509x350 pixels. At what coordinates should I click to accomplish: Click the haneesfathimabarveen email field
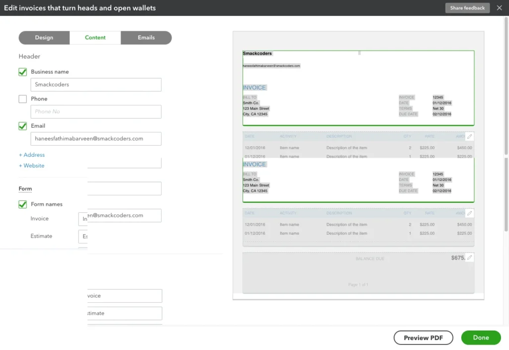tap(95, 139)
